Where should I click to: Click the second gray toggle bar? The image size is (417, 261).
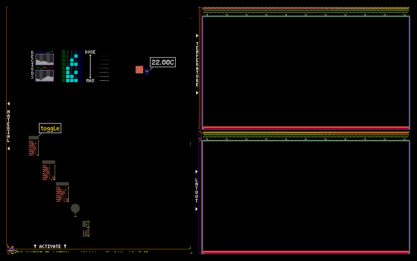[48, 162]
